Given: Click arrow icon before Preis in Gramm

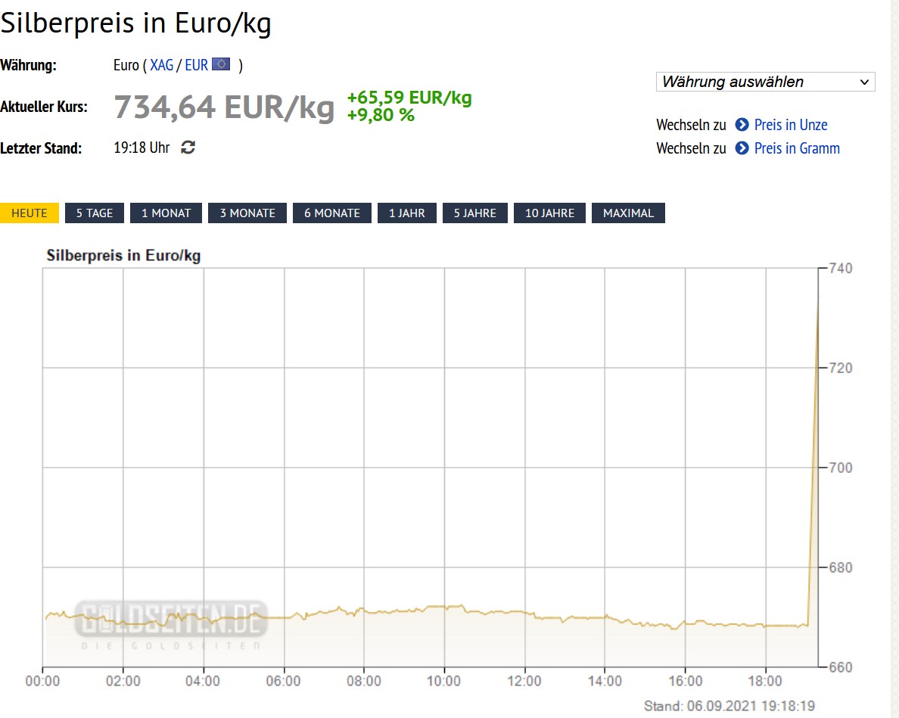Looking at the screenshot, I should (742, 148).
